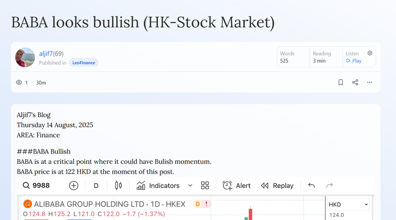Image resolution: width=396 pixels, height=220 pixels.
Task: Click the chart type candlestick icon
Action: (119, 185)
